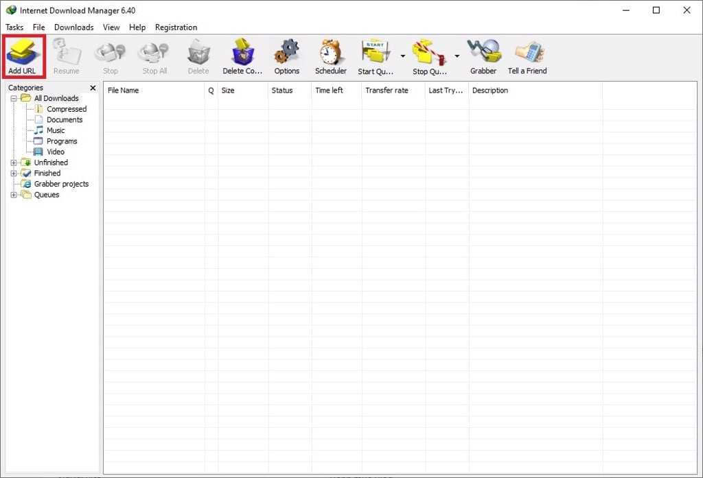The width and height of the screenshot is (703, 478).
Task: Open the Downloads menu
Action: point(74,27)
